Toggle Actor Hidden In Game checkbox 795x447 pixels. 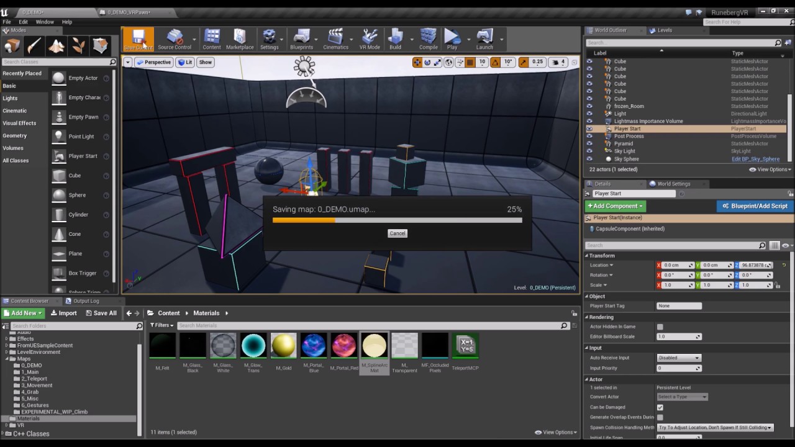tap(660, 327)
